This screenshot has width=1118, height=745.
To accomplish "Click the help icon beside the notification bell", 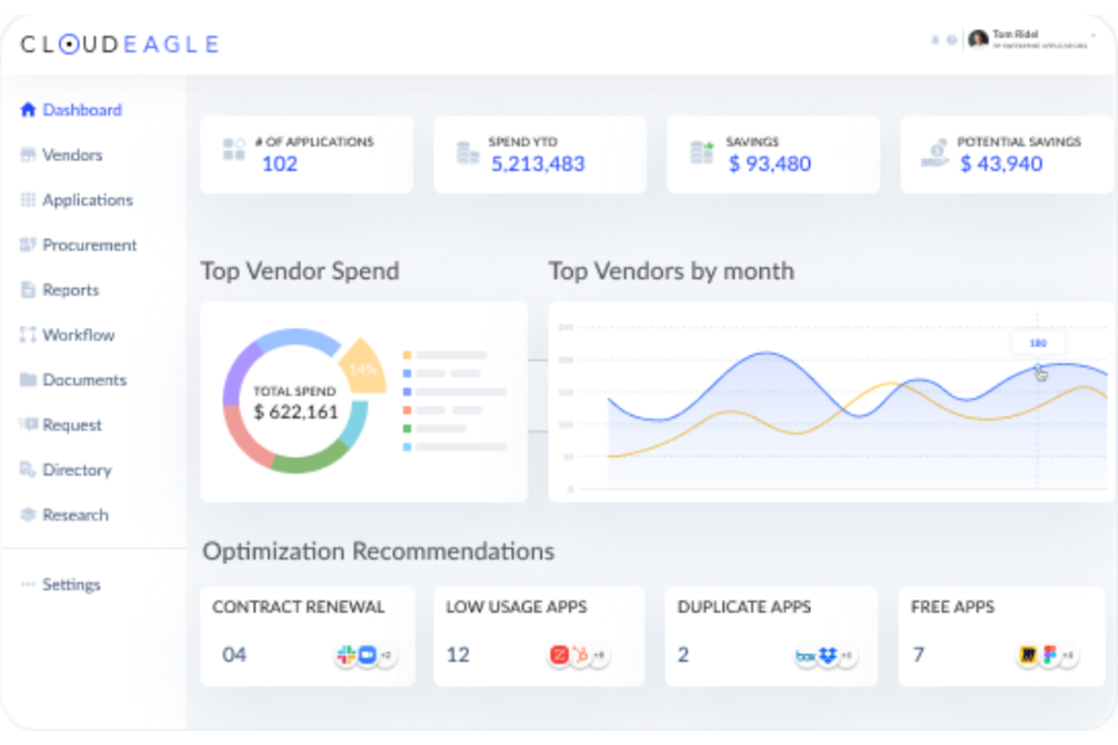I will [x=952, y=40].
